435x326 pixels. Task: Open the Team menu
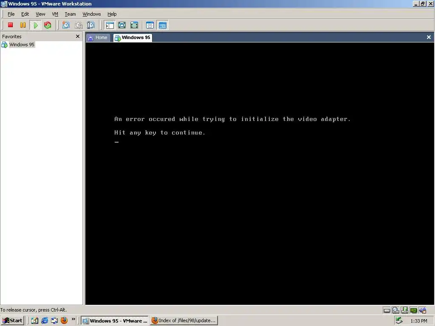click(70, 14)
